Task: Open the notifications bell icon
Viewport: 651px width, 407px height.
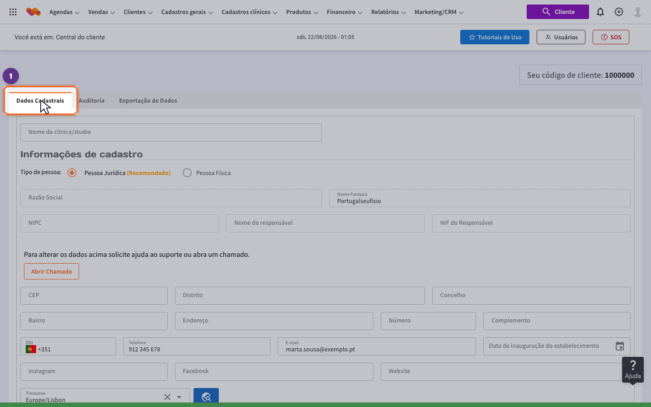Action: (x=600, y=12)
